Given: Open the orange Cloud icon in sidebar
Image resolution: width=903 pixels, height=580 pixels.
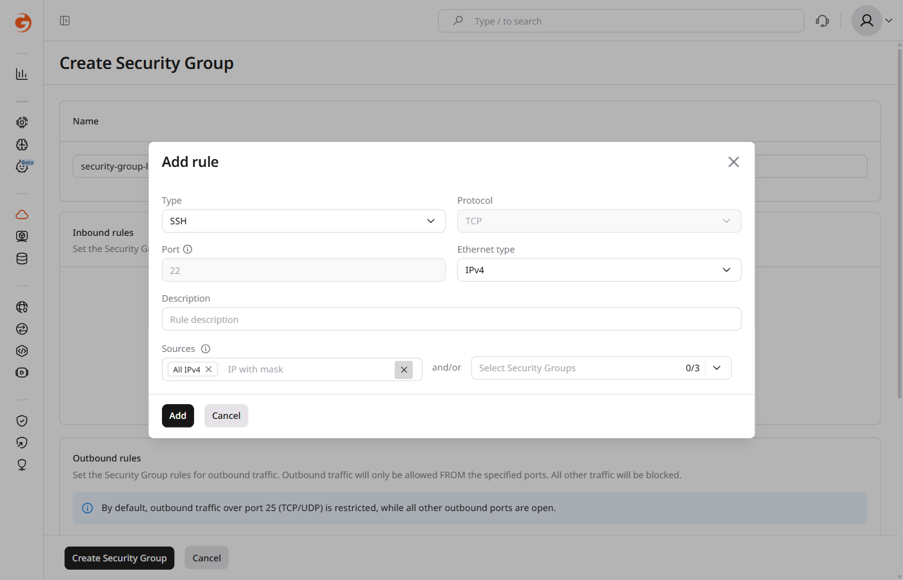Looking at the screenshot, I should point(22,215).
